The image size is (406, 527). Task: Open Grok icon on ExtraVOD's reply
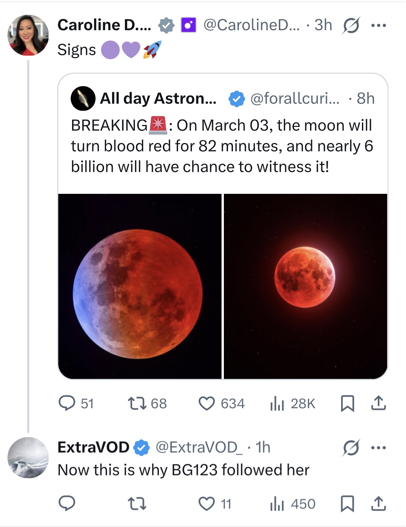[x=351, y=448]
